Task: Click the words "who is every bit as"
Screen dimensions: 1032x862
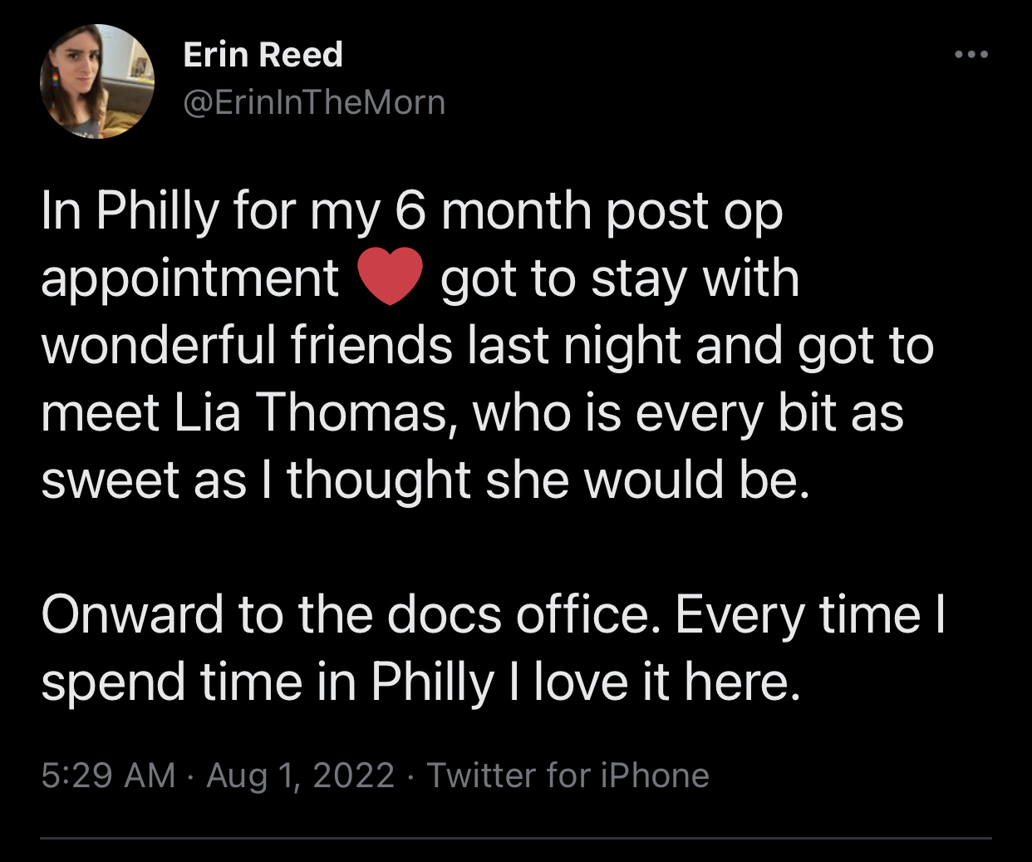Action: [688, 413]
